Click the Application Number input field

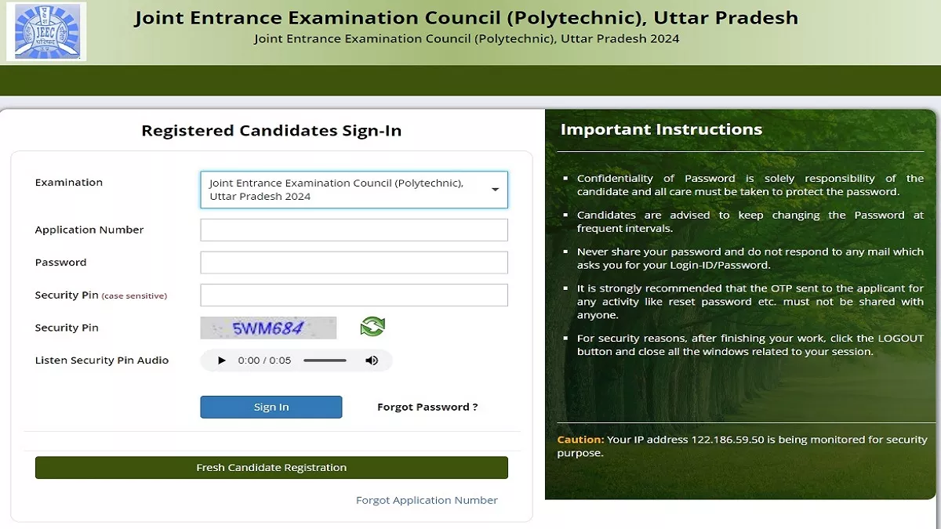[354, 230]
